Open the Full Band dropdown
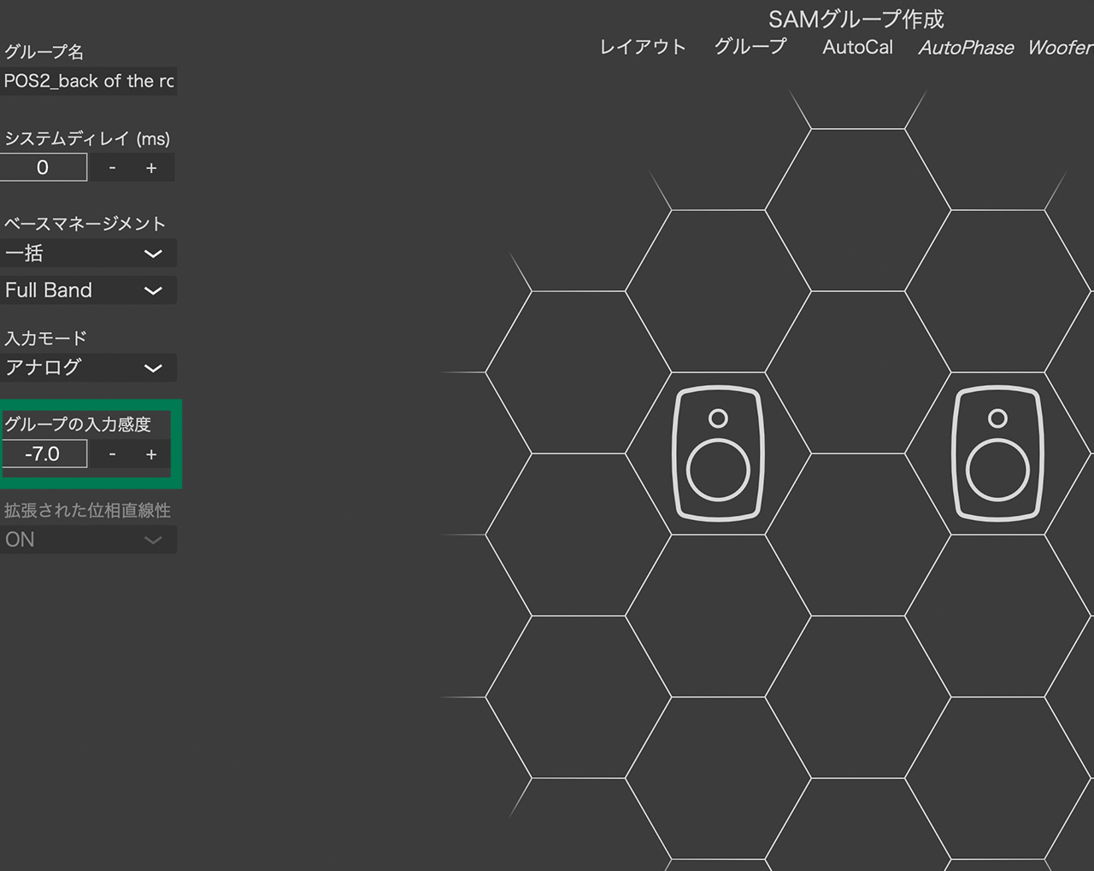Image resolution: width=1094 pixels, height=871 pixels. pyautogui.click(x=89, y=290)
